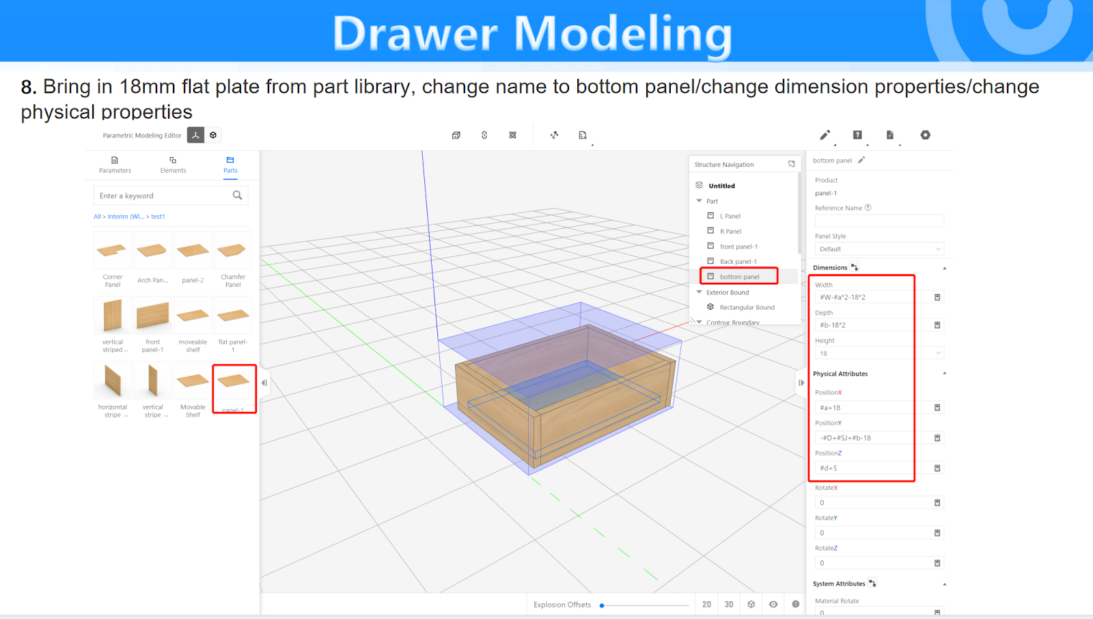Open the Parameters tab
Image resolution: width=1093 pixels, height=619 pixels.
pos(115,165)
